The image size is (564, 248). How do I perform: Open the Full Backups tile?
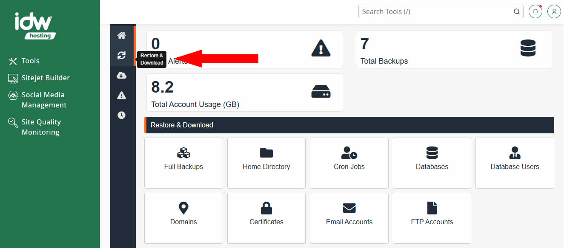183,163
